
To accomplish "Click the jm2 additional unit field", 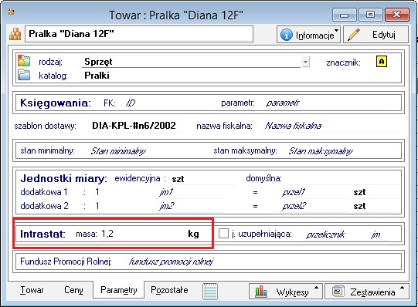I will pyautogui.click(x=191, y=206).
